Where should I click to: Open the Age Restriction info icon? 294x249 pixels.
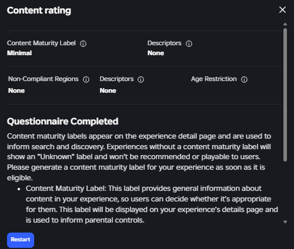tap(244, 79)
